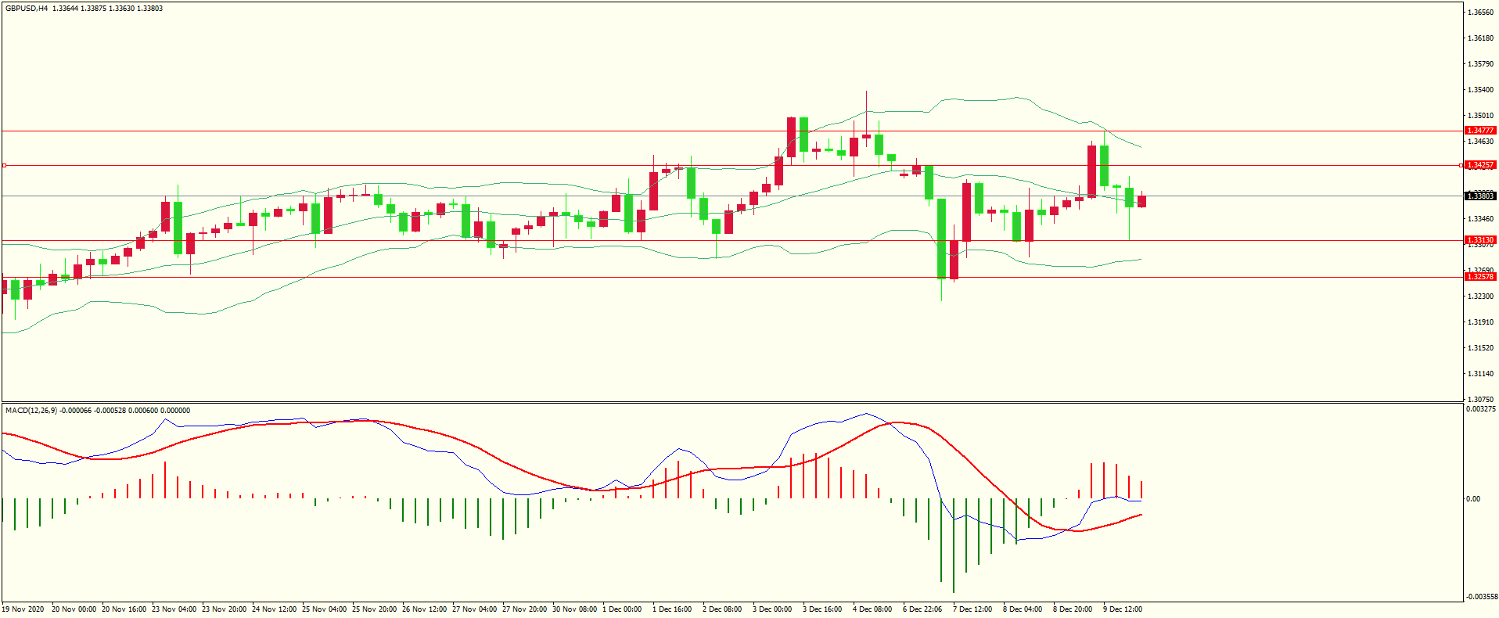
Task: Click the GBPUSD,H4 chart title label
Action: tap(27, 9)
